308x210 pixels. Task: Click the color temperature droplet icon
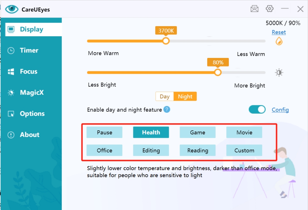[279, 41]
